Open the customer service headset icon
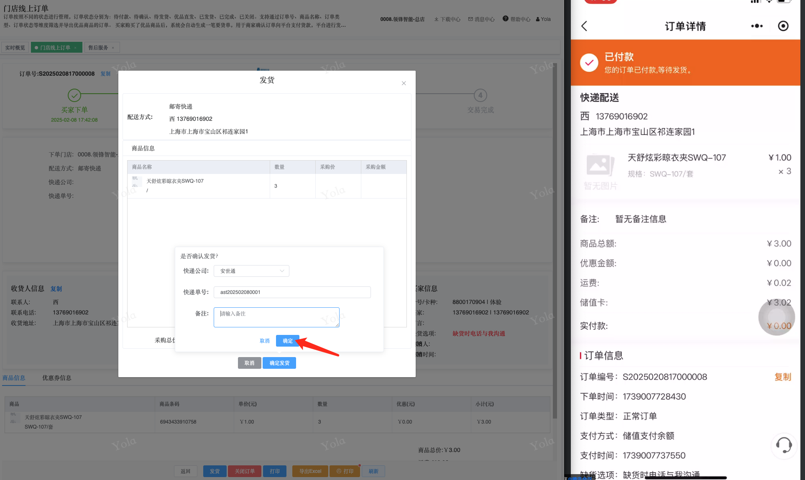Screen dimensions: 805x480 783,445
